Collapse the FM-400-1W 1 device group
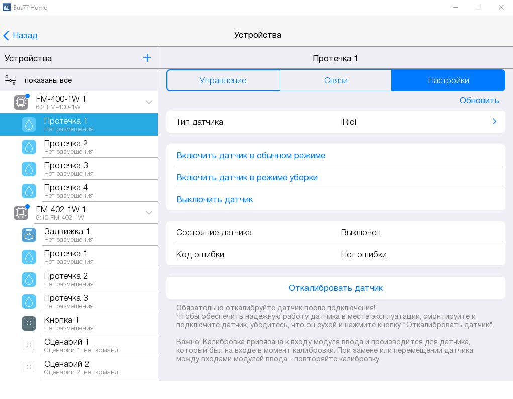The height and width of the screenshot is (399, 513). coord(149,102)
